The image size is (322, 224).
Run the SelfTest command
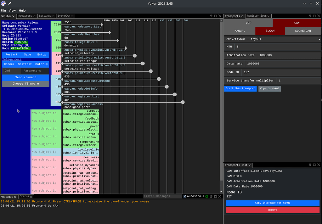point(25,64)
